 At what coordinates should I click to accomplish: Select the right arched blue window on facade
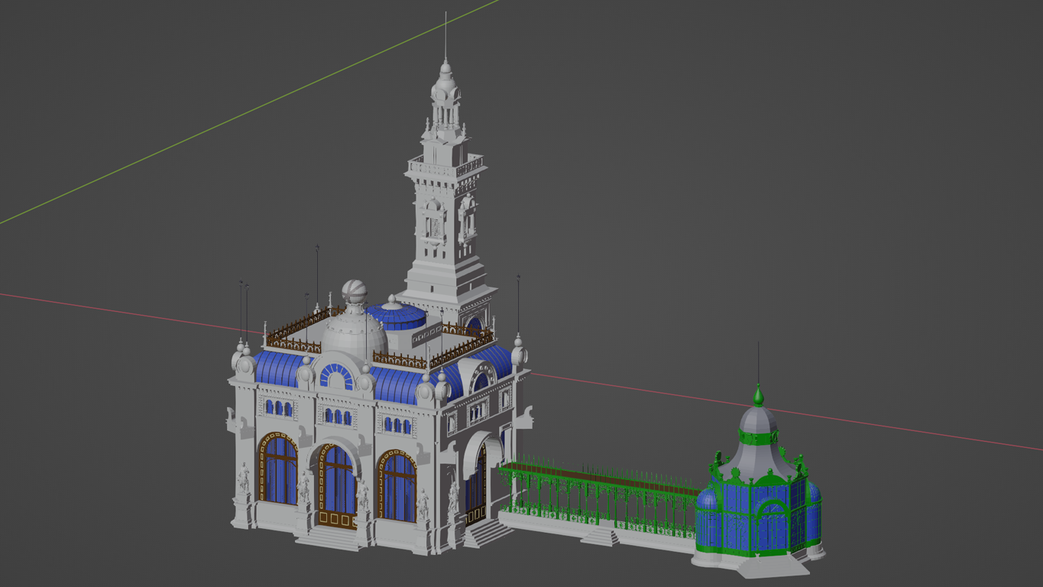(x=399, y=487)
